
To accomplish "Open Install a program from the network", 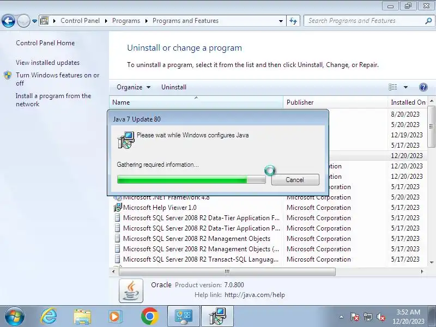I will pos(53,100).
